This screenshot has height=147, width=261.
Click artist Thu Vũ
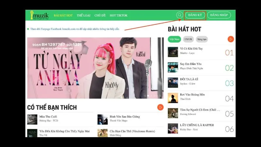pyautogui.click(x=43, y=135)
